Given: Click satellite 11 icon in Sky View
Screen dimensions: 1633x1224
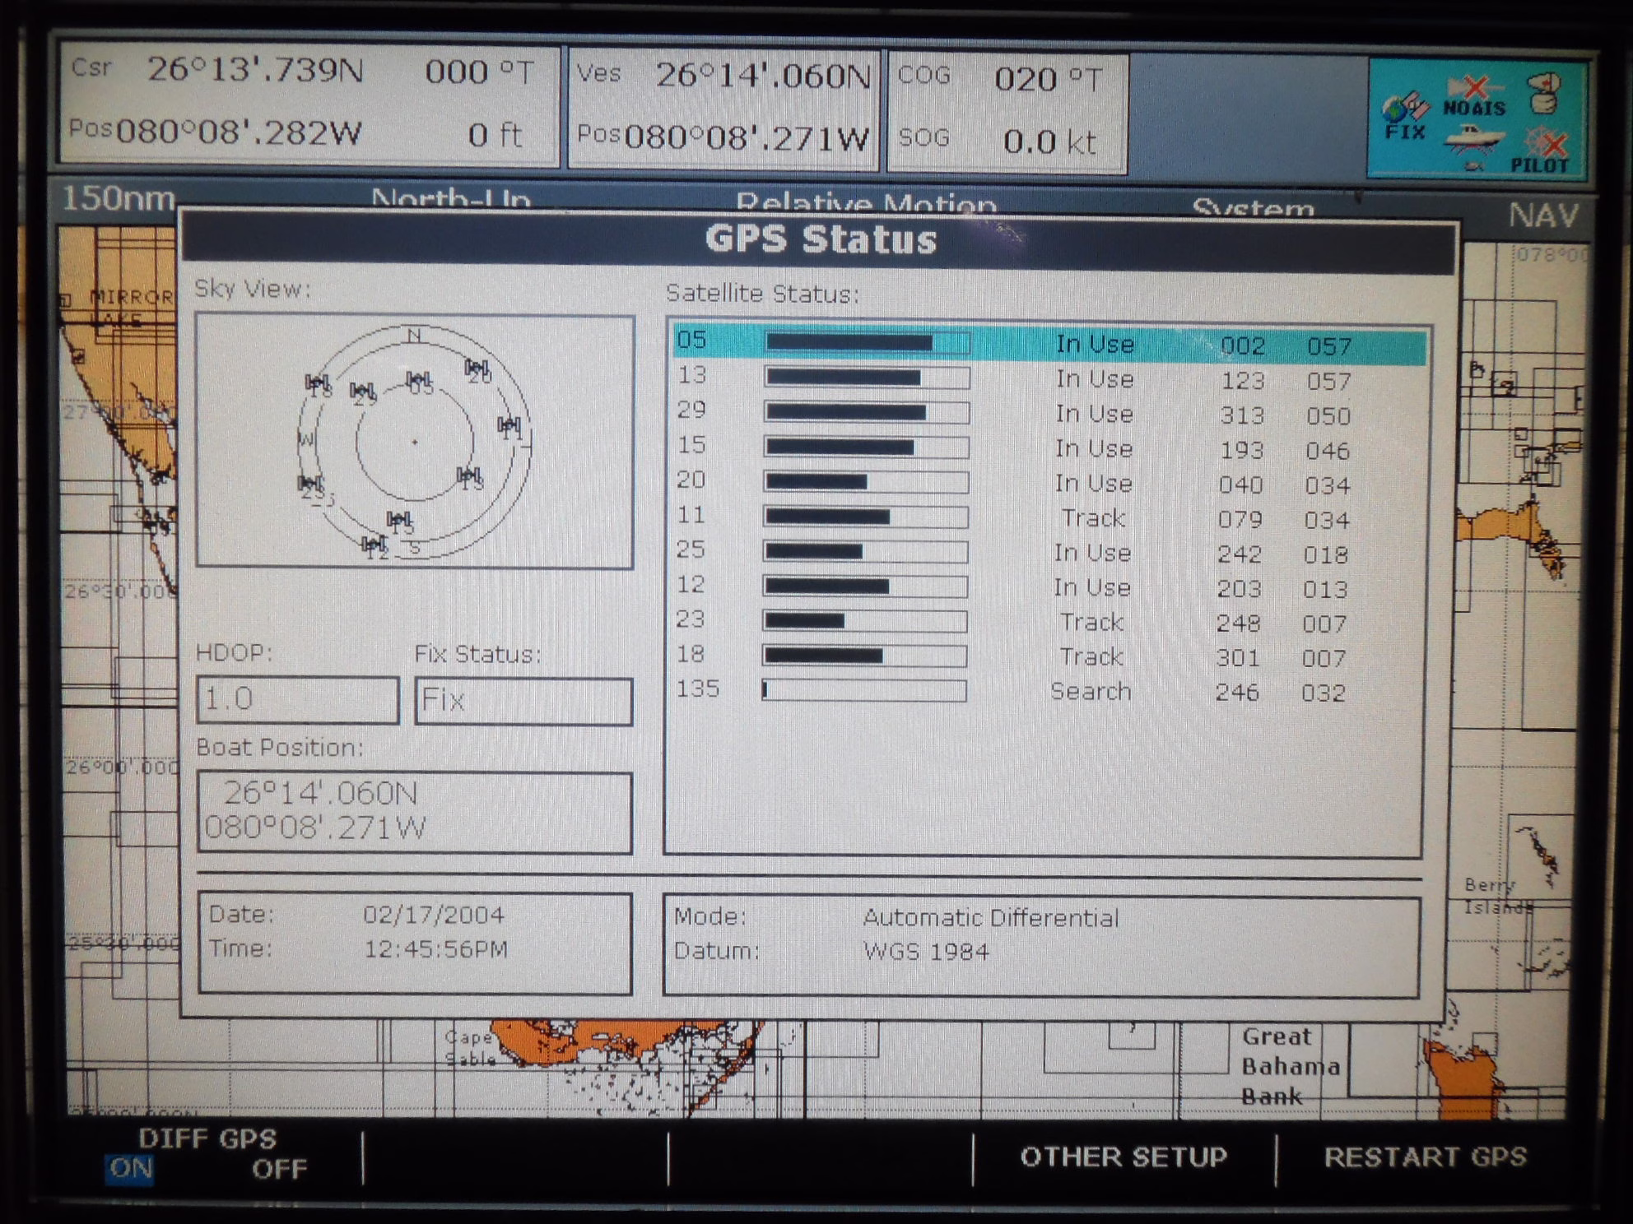Looking at the screenshot, I should pos(509,426).
